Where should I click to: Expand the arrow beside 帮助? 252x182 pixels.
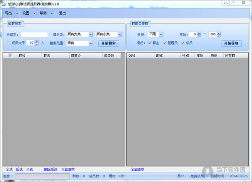coord(52,13)
